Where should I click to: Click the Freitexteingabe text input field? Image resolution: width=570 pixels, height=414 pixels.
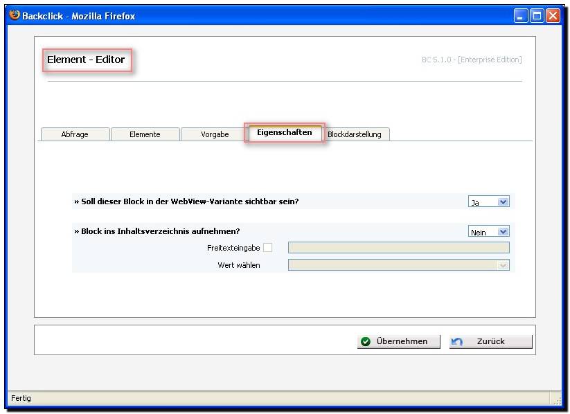coord(398,248)
